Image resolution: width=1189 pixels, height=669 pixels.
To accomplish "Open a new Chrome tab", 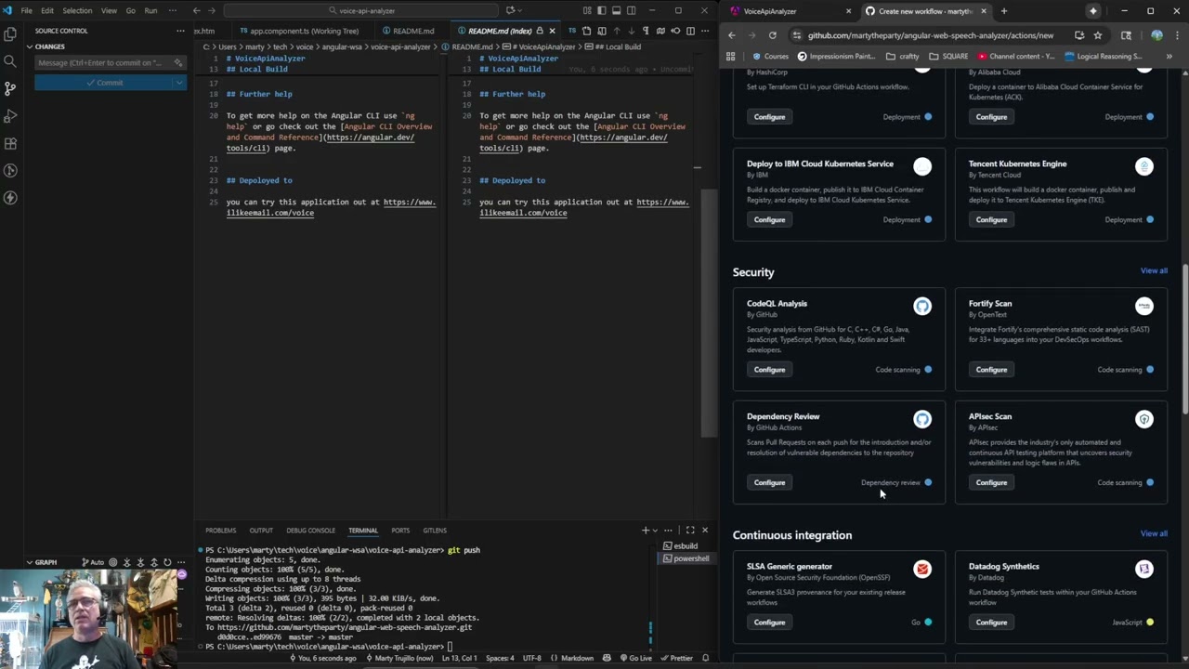I will click(1003, 11).
